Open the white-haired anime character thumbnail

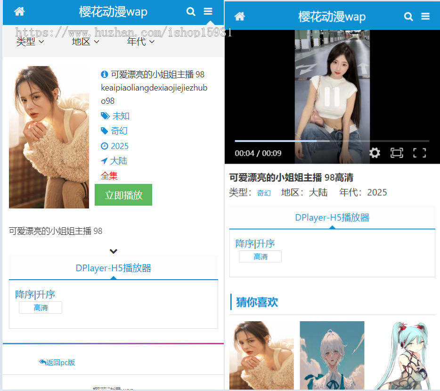point(332,355)
